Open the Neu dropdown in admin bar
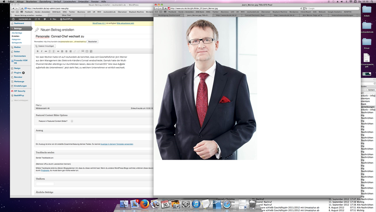This screenshot has height=212, width=376. [x=53, y=19]
